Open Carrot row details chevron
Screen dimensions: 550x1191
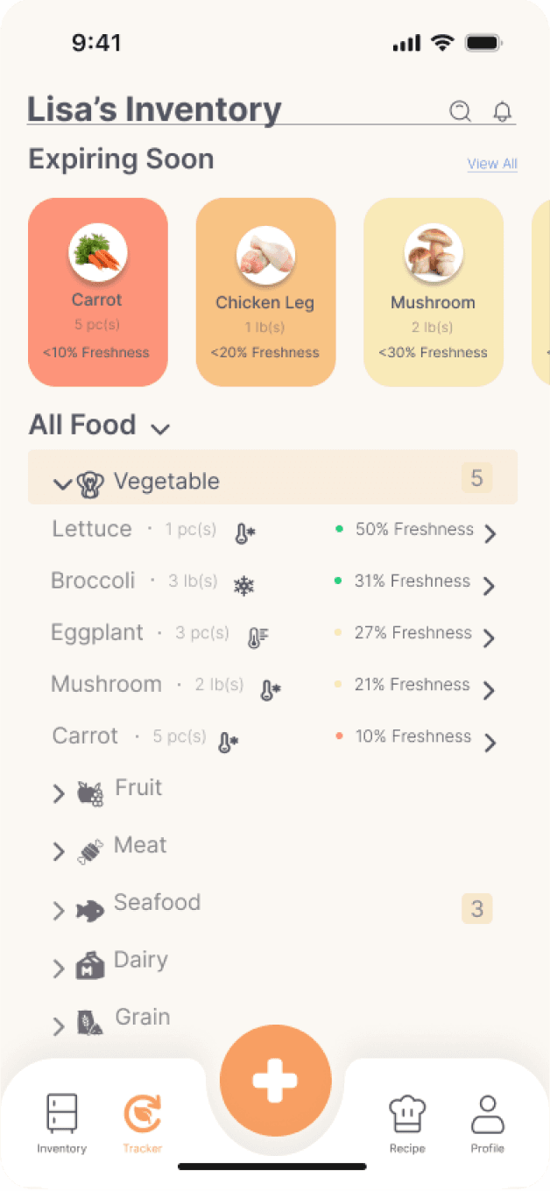coord(490,743)
